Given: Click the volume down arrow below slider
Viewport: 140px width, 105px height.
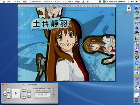Looking at the screenshot, I should click(x=54, y=99).
